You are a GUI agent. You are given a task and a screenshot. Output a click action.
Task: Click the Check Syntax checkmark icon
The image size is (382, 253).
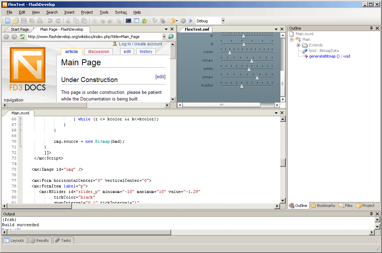tap(155, 21)
